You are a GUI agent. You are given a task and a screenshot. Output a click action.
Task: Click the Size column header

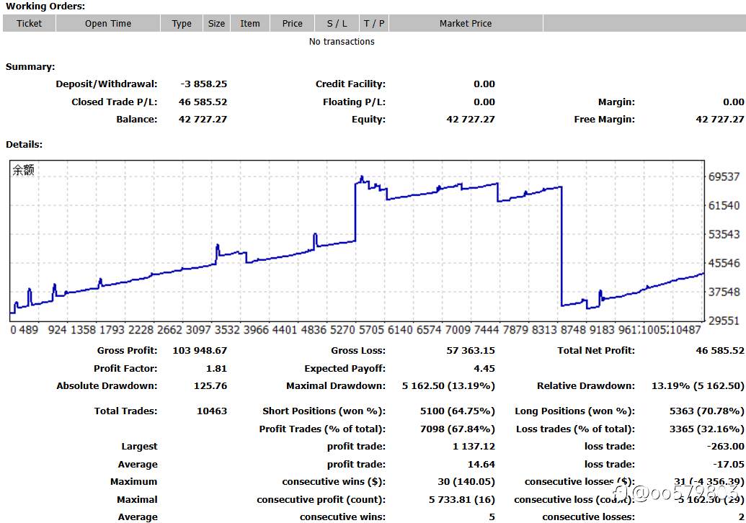tap(216, 23)
